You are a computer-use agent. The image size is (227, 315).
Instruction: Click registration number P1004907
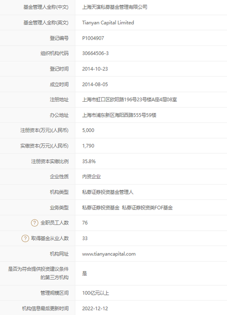[93, 38]
